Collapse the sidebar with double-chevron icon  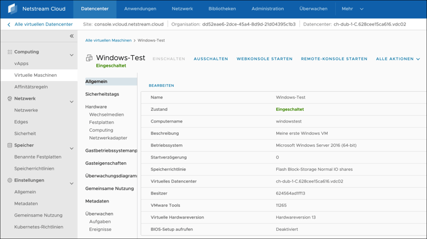click(x=71, y=36)
